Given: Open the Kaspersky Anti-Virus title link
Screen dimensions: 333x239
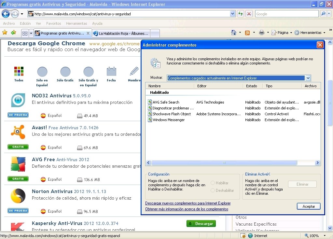Looking at the screenshot, I should (x=75, y=223).
